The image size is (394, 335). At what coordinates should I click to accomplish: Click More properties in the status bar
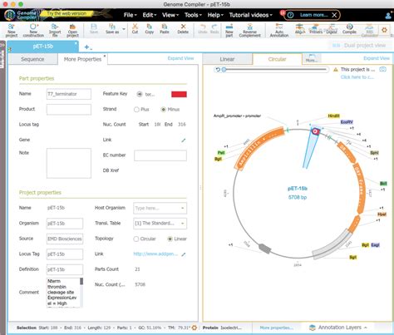point(276,328)
